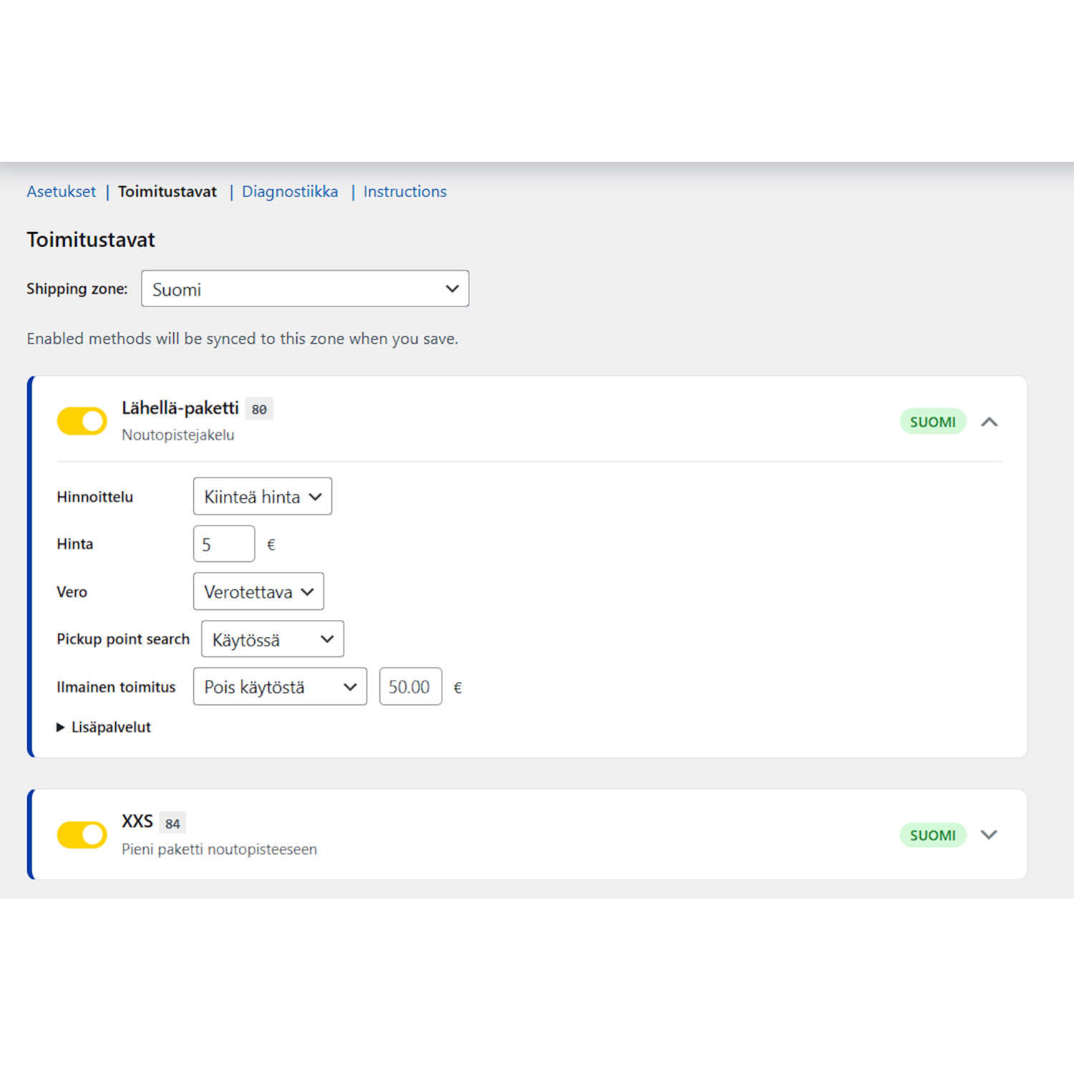The width and height of the screenshot is (1074, 1074).
Task: Expand the Lisäpalvelut section
Action: point(105,727)
